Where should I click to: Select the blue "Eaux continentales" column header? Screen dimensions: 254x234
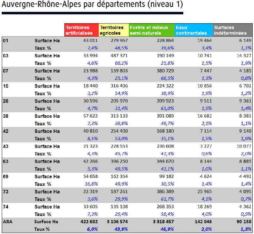[x=194, y=30]
